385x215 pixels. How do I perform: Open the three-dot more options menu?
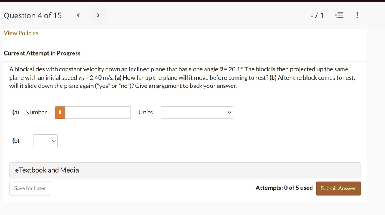pos(357,15)
